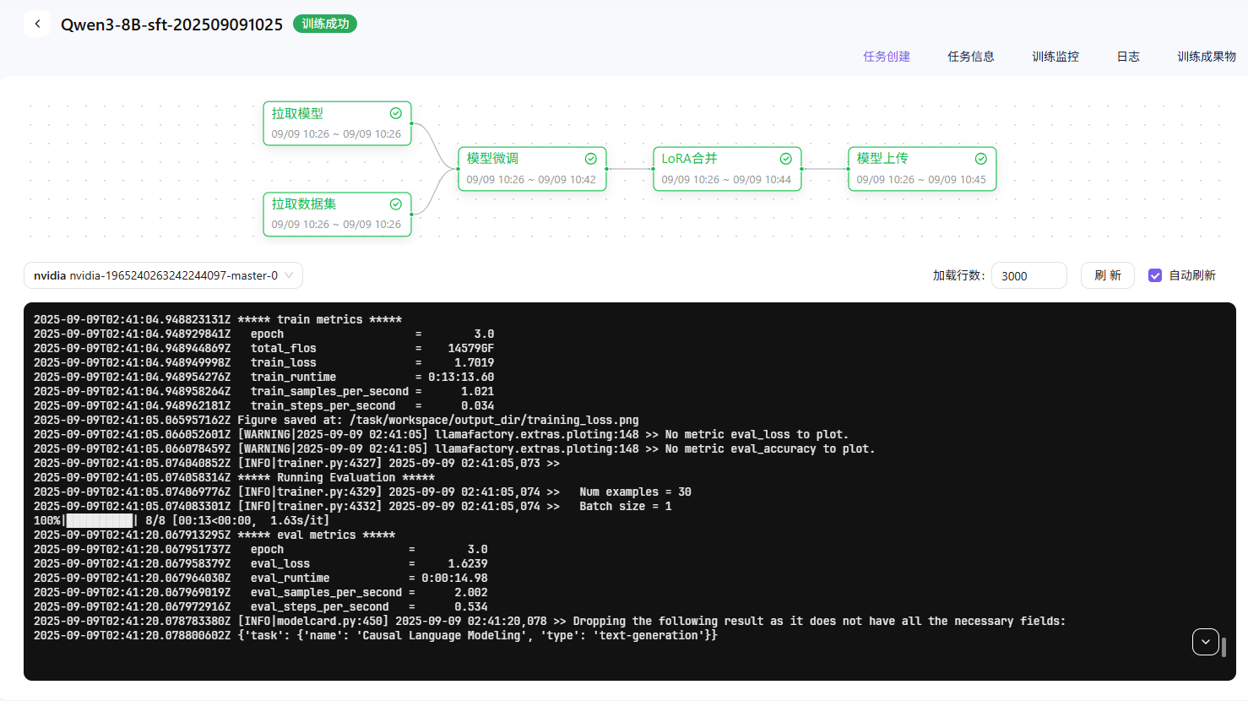Viewport: 1248px width, 701px height.
Task: Click the back arrow beside the job title
Action: [x=37, y=24]
